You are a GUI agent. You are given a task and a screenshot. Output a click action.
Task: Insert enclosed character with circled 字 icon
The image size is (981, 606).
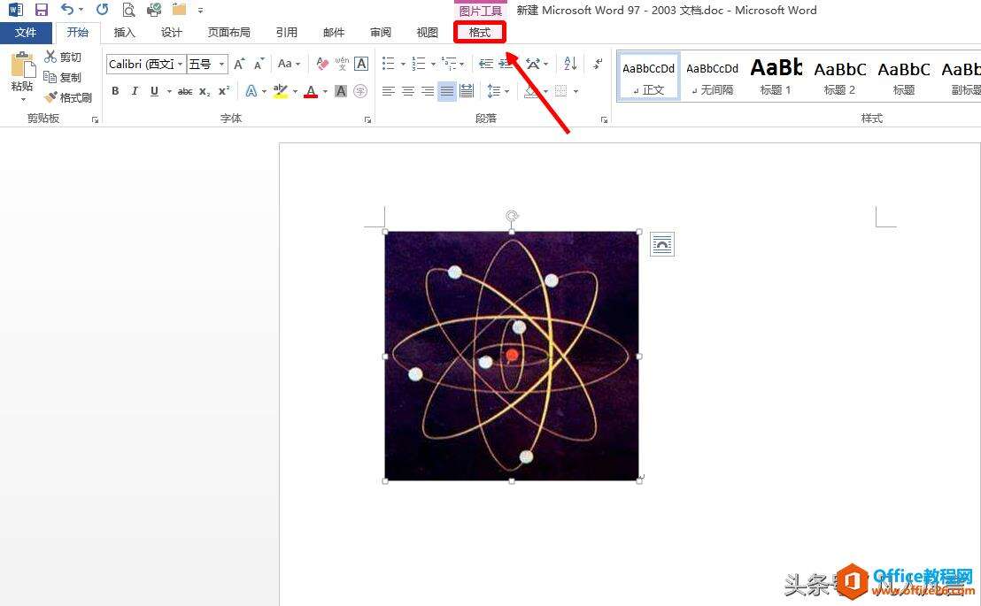coord(360,91)
